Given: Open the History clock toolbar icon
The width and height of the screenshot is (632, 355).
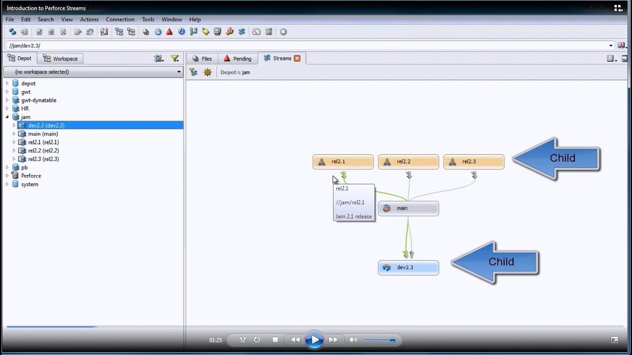Looking at the screenshot, I should point(158,32).
